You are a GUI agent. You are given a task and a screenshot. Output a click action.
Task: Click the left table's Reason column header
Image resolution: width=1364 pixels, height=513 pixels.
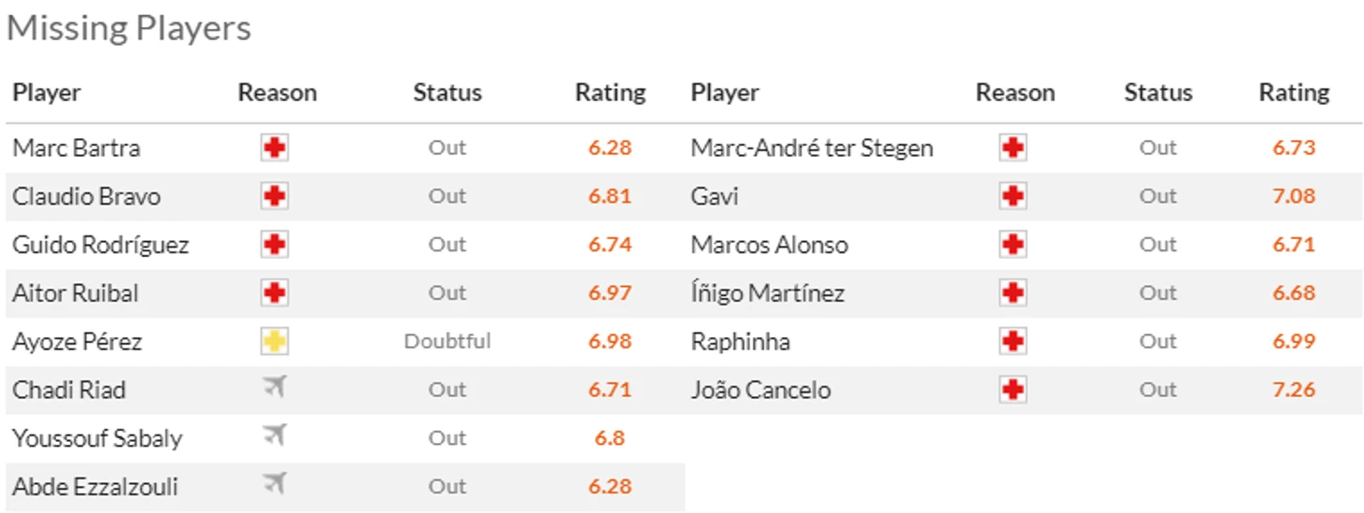tap(277, 93)
